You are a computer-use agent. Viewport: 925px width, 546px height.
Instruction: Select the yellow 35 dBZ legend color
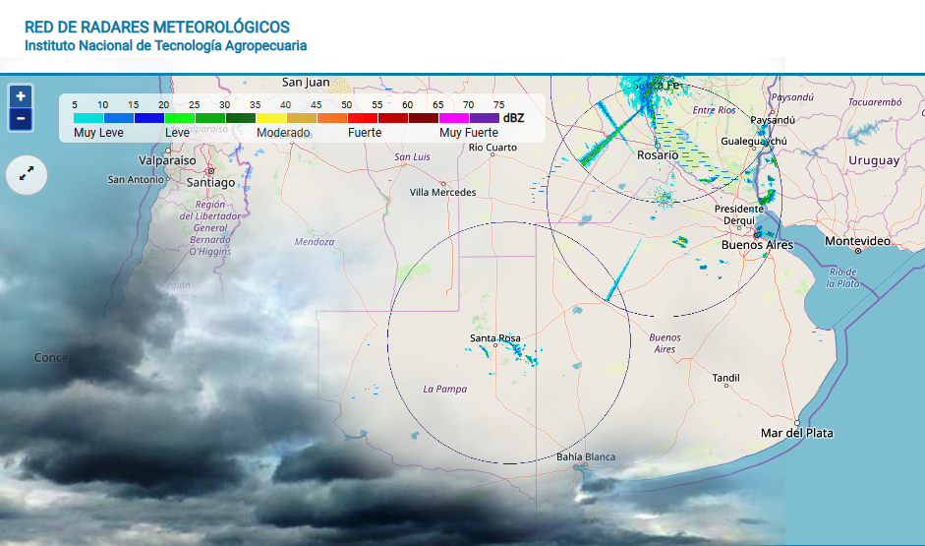click(x=271, y=118)
